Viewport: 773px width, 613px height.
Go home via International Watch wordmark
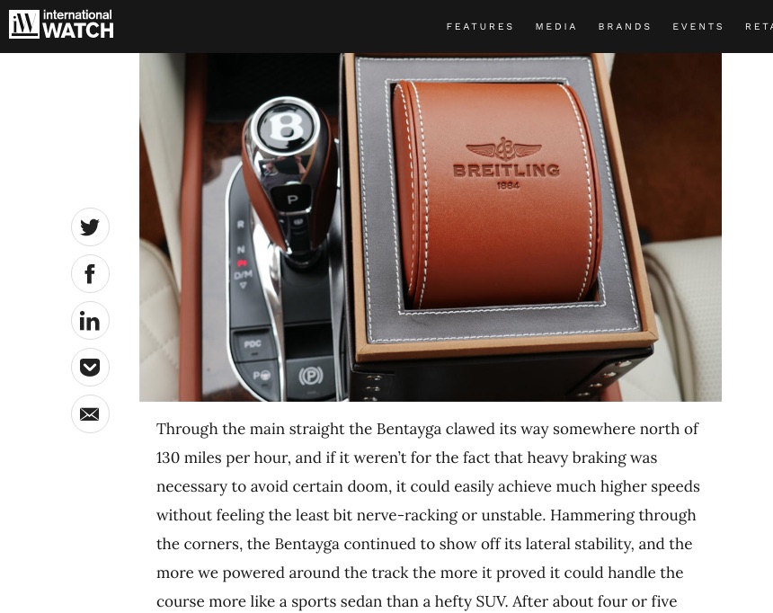[x=78, y=24]
